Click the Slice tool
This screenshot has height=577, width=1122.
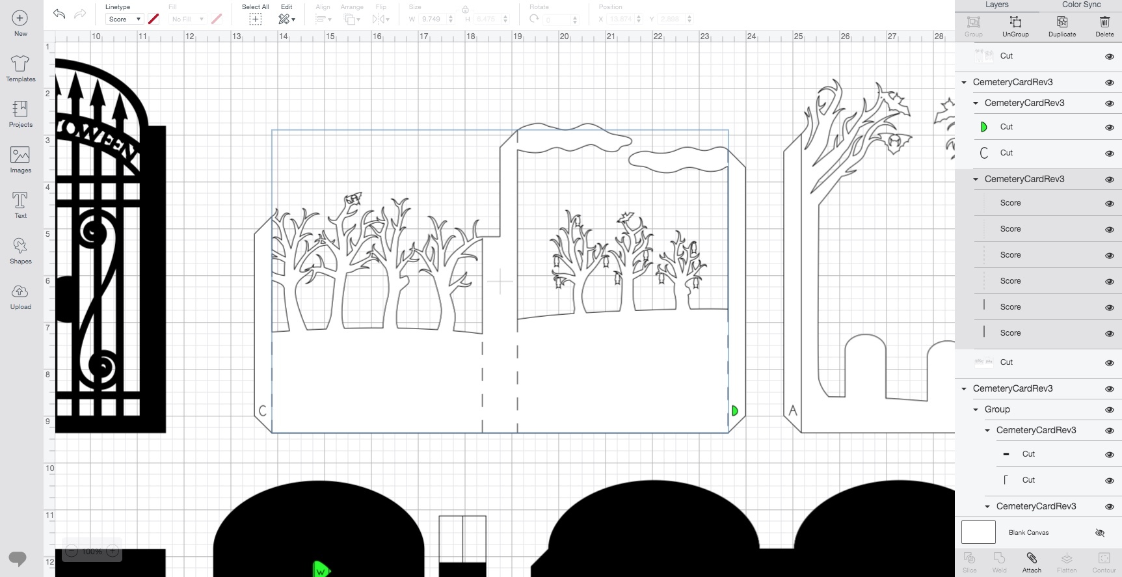[969, 563]
